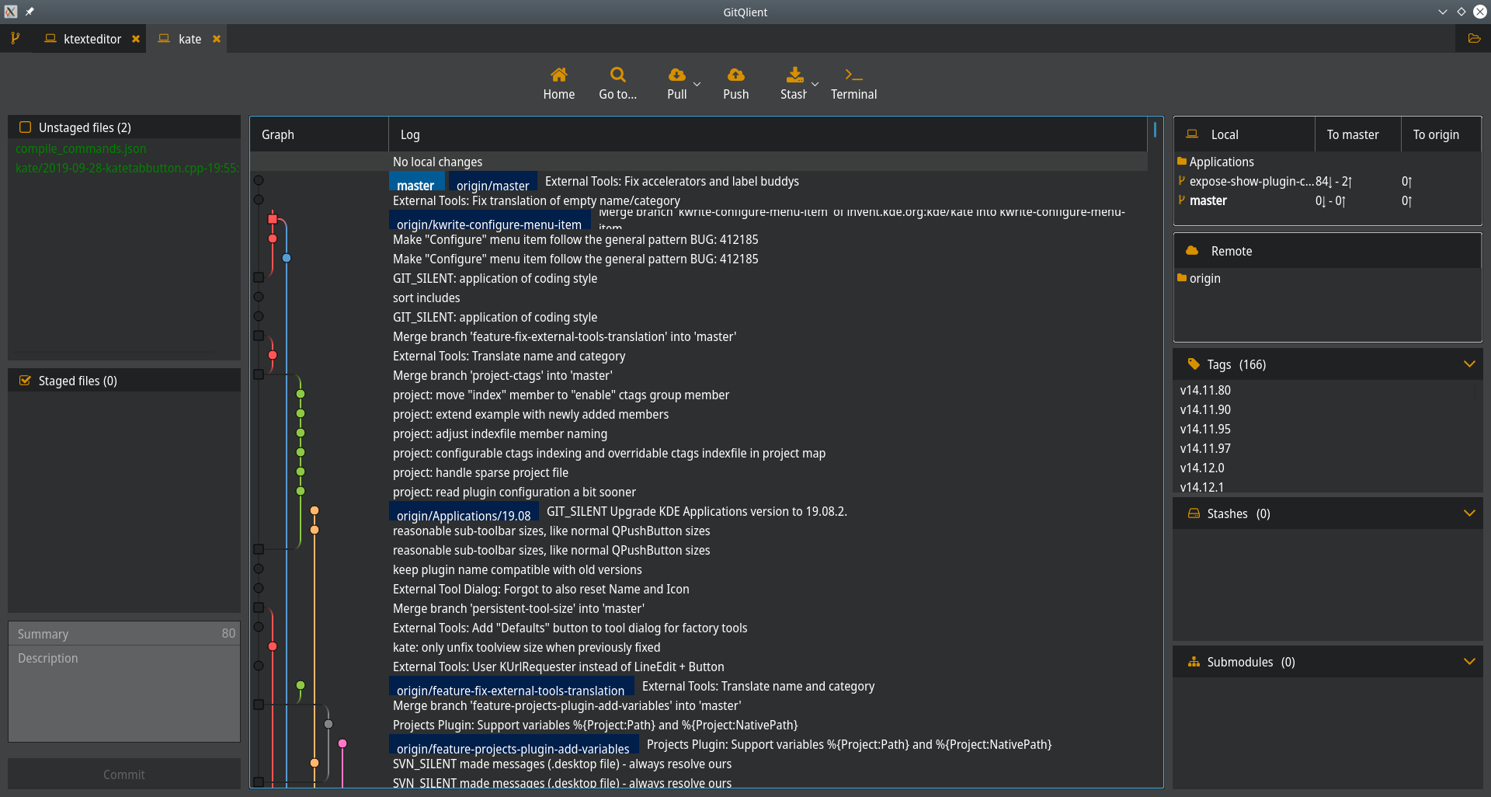Screen dimensions: 1491x797
Task: Click the Tags label icon
Action: click(1194, 364)
